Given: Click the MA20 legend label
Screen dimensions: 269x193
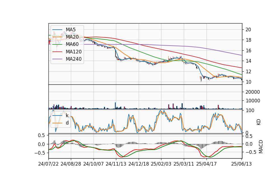Looking at the screenshot, I should point(72,37).
